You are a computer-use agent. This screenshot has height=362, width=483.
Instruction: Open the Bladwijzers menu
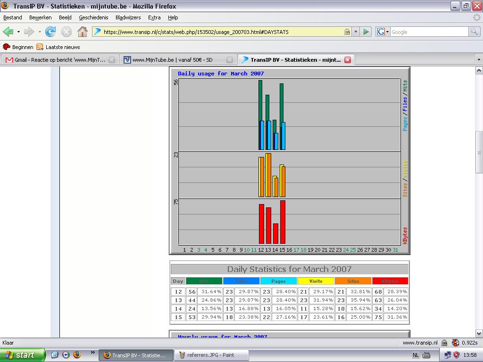click(x=128, y=17)
